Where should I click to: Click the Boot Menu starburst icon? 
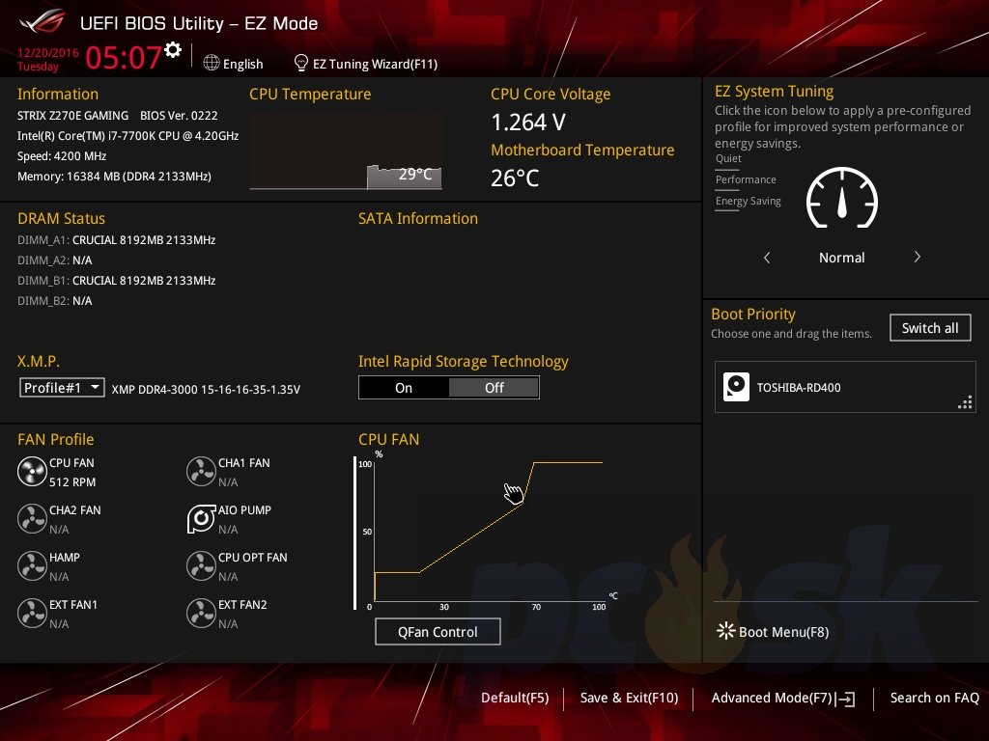[x=726, y=631]
